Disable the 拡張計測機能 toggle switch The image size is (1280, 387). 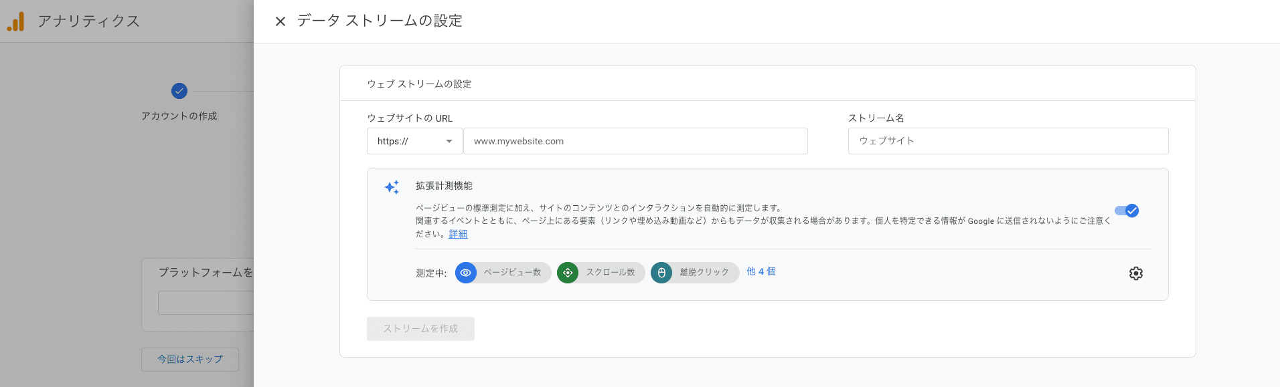point(1127,211)
